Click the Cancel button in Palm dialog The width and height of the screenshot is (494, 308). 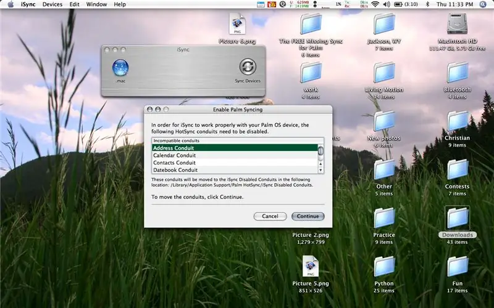pyautogui.click(x=270, y=216)
